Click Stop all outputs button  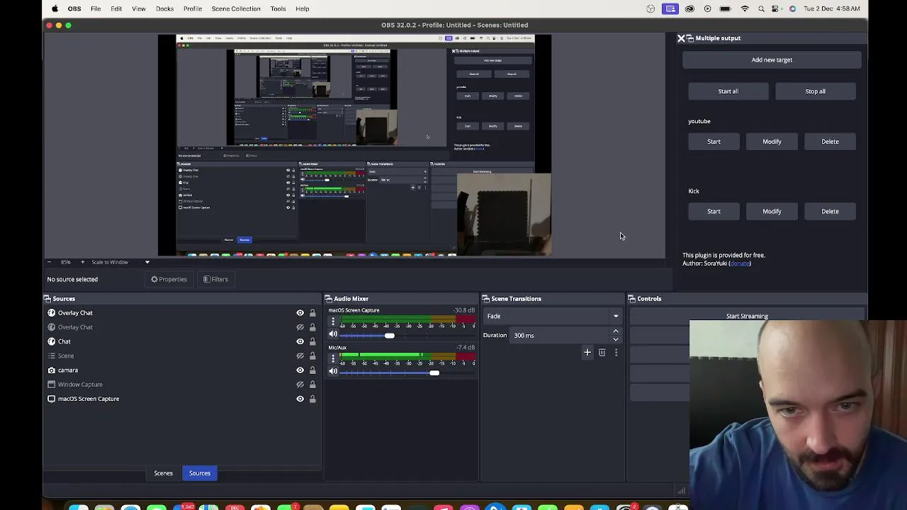click(x=815, y=91)
